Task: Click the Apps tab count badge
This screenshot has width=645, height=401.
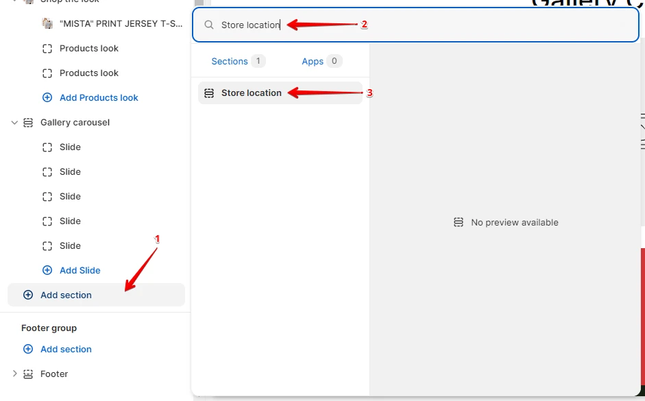Action: pos(334,61)
